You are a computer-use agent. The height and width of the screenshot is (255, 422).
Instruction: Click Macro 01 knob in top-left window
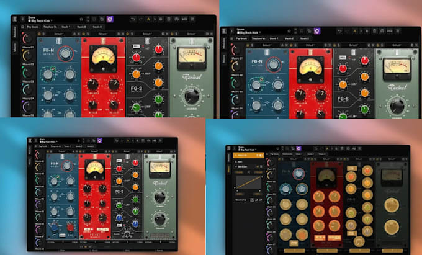[x=27, y=38]
